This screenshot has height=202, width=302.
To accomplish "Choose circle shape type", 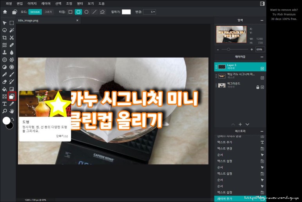I will [x=86, y=12].
